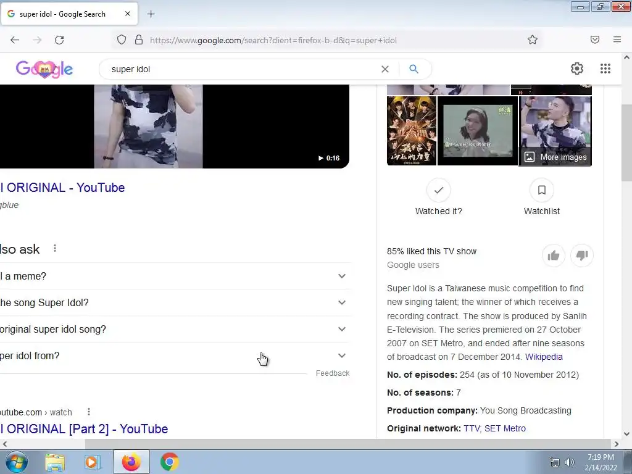Click the Feedback link
The height and width of the screenshot is (474, 632).
333,373
